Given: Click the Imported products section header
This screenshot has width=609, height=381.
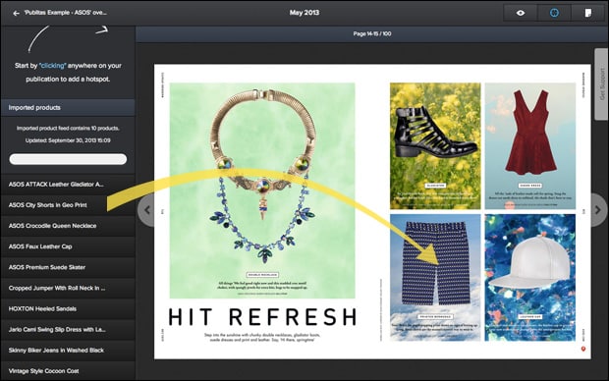Looking at the screenshot, I should click(x=68, y=108).
